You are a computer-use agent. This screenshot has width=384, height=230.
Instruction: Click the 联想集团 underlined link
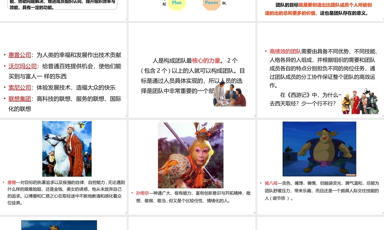click(20, 99)
